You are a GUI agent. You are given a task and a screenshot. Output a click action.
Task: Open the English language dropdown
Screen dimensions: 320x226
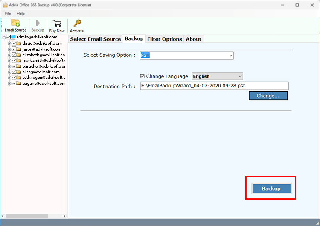(217, 76)
